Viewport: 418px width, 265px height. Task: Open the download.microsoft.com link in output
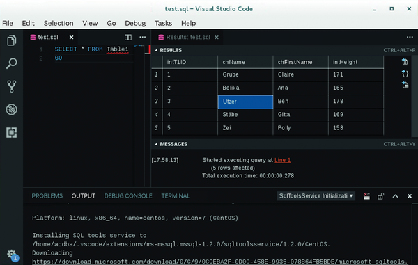coord(220,262)
